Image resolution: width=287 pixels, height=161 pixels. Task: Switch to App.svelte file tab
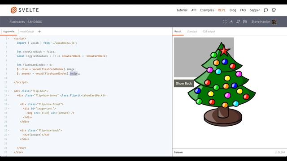tap(9, 32)
